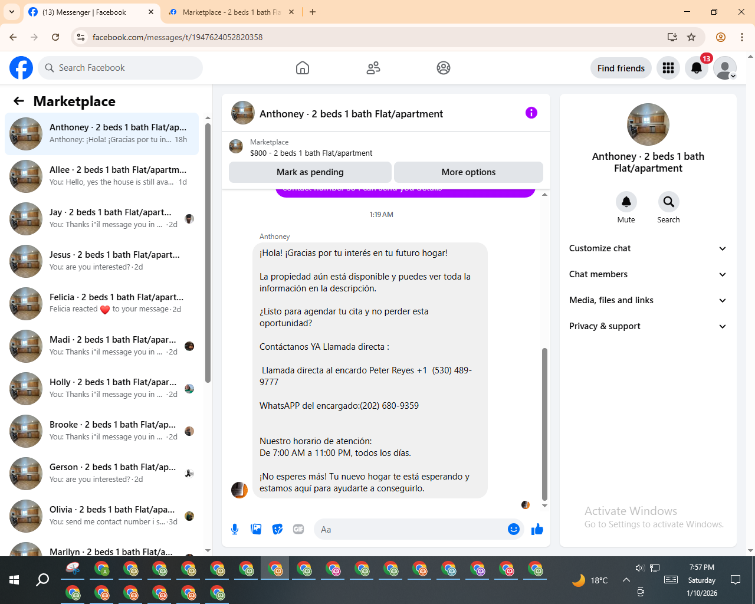
Task: Choose a GIF icon
Action: coord(298,529)
